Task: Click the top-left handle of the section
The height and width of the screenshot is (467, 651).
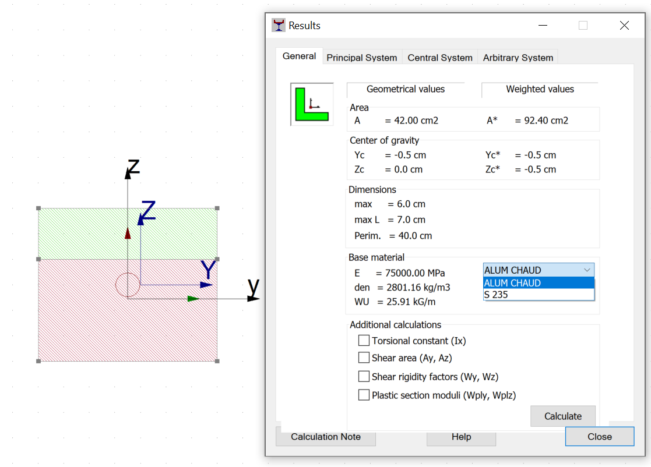Action: point(38,208)
